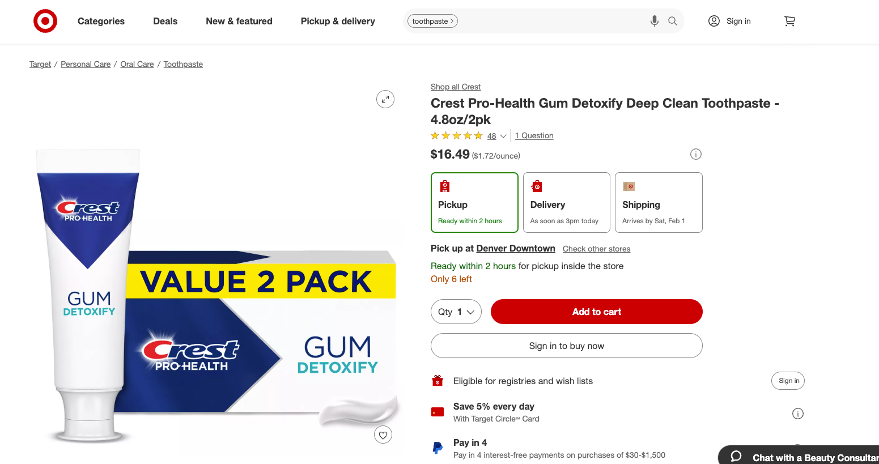
Task: Open the Deals menu
Action: tap(165, 21)
